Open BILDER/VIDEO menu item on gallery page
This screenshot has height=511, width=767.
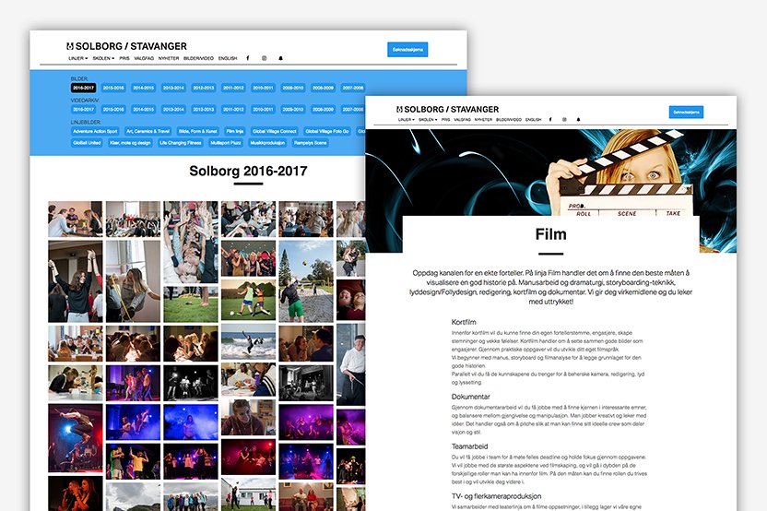[x=198, y=58]
